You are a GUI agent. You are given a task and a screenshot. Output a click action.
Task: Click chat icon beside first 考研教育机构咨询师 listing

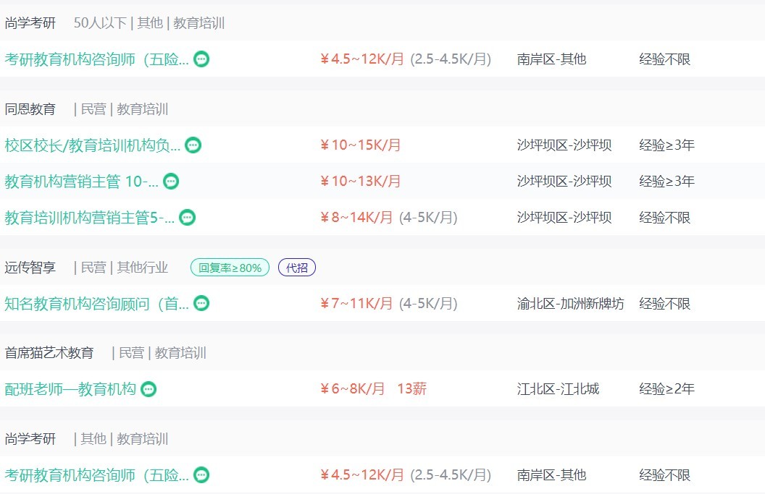[201, 59]
